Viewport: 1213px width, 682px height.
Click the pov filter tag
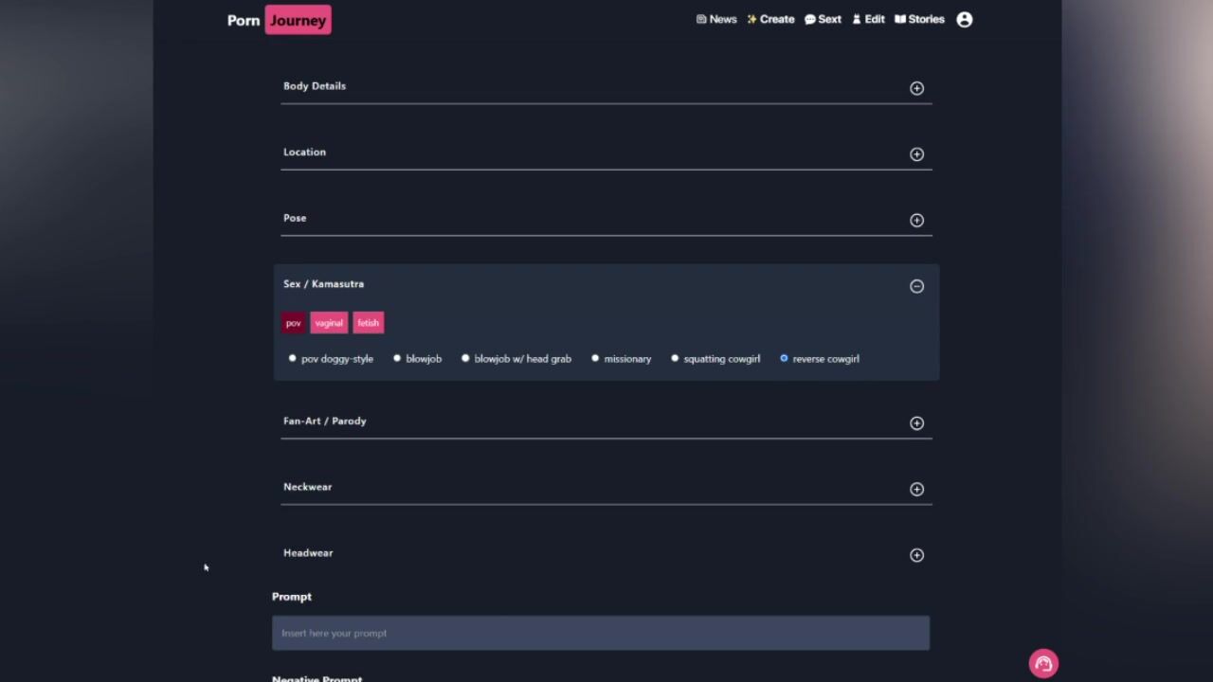[294, 323]
